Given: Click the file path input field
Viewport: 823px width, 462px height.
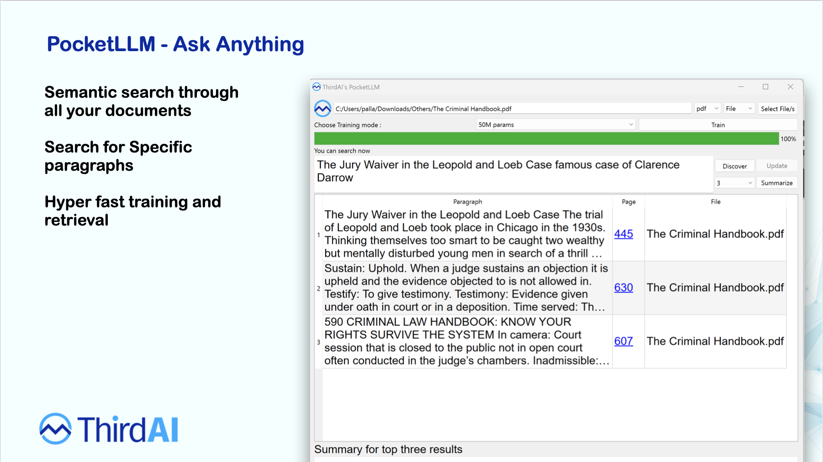Looking at the screenshot, I should 513,109.
